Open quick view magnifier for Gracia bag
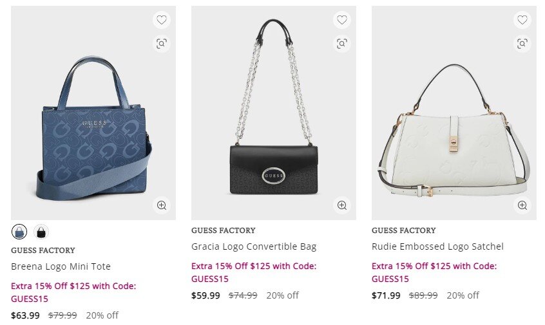This screenshot has height=325, width=545. pos(341,205)
